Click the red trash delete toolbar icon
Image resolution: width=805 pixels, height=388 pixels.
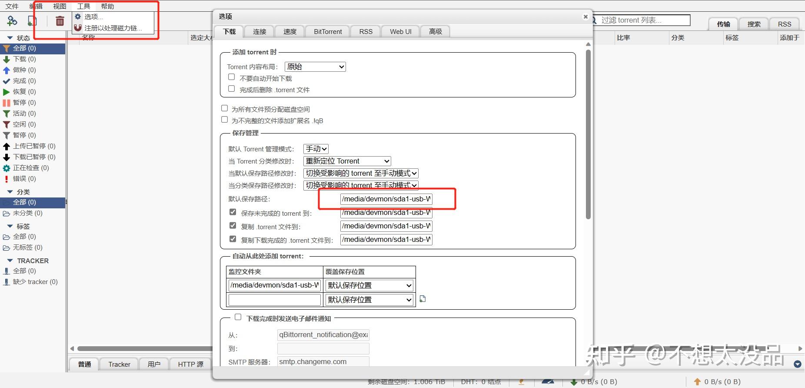click(x=60, y=20)
